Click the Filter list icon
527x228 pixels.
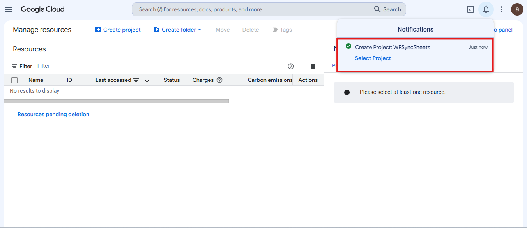pos(14,66)
